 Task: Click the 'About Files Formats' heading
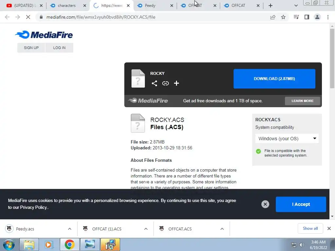151,160
